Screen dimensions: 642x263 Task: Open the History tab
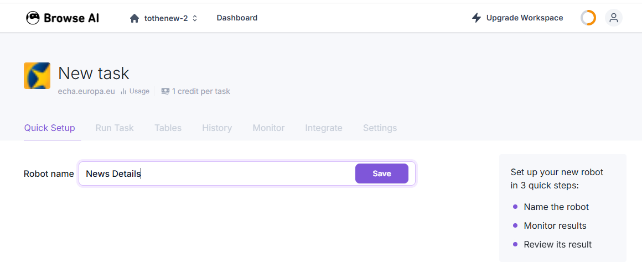point(217,128)
